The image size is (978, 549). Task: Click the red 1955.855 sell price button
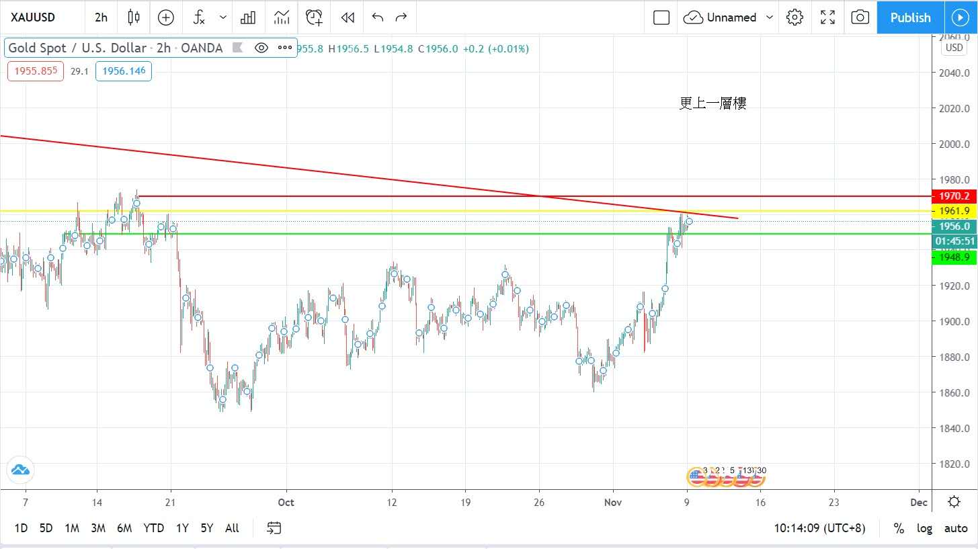click(36, 71)
